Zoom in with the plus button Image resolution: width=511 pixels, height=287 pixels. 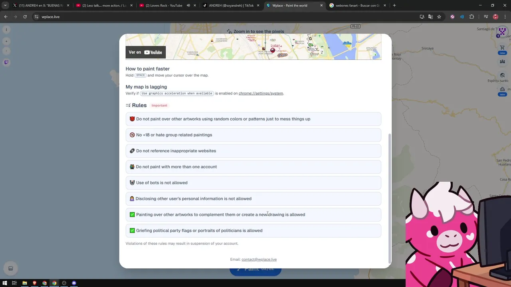pyautogui.click(x=6, y=41)
